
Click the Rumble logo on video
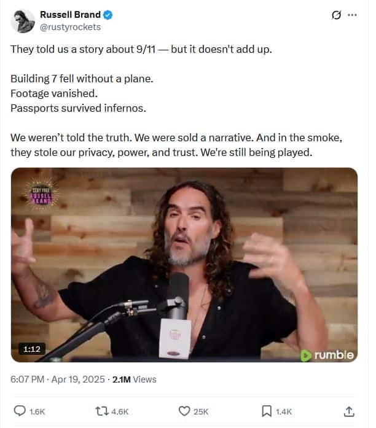327,354
